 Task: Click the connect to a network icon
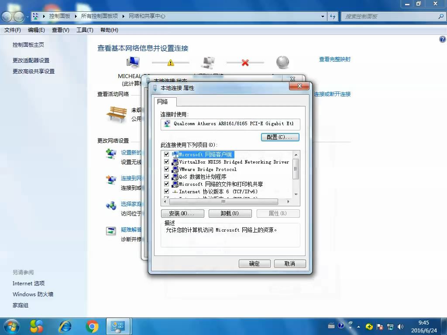point(111,180)
